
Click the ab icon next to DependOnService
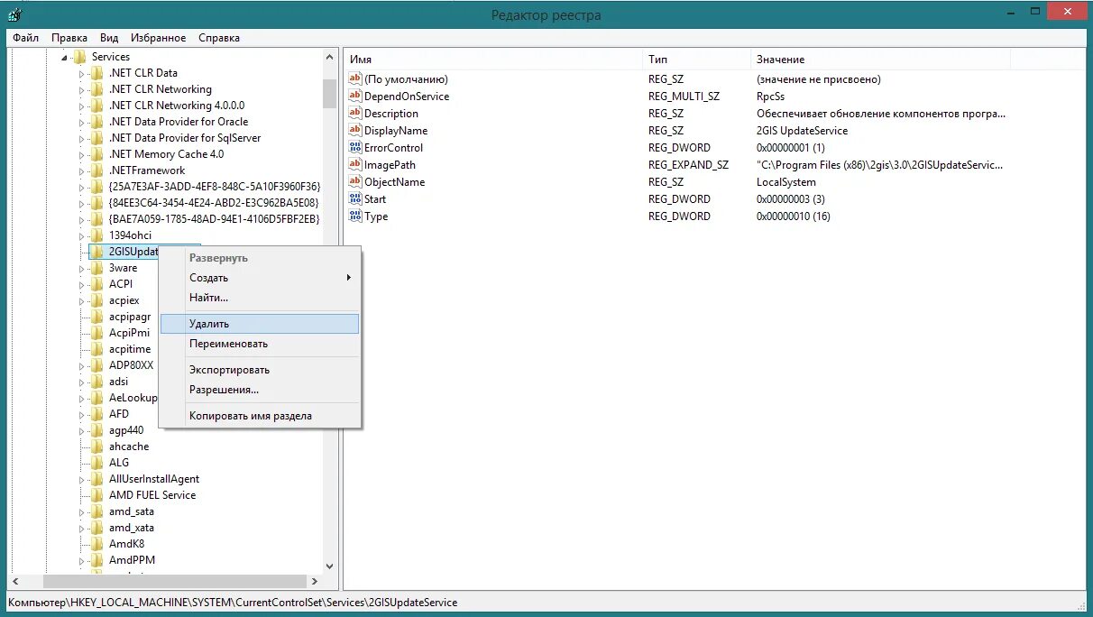point(355,96)
